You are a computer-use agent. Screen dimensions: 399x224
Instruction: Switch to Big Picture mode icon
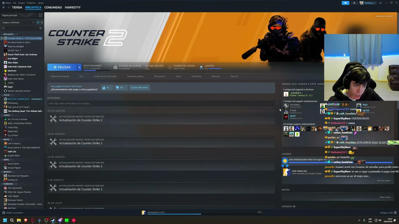380,3
